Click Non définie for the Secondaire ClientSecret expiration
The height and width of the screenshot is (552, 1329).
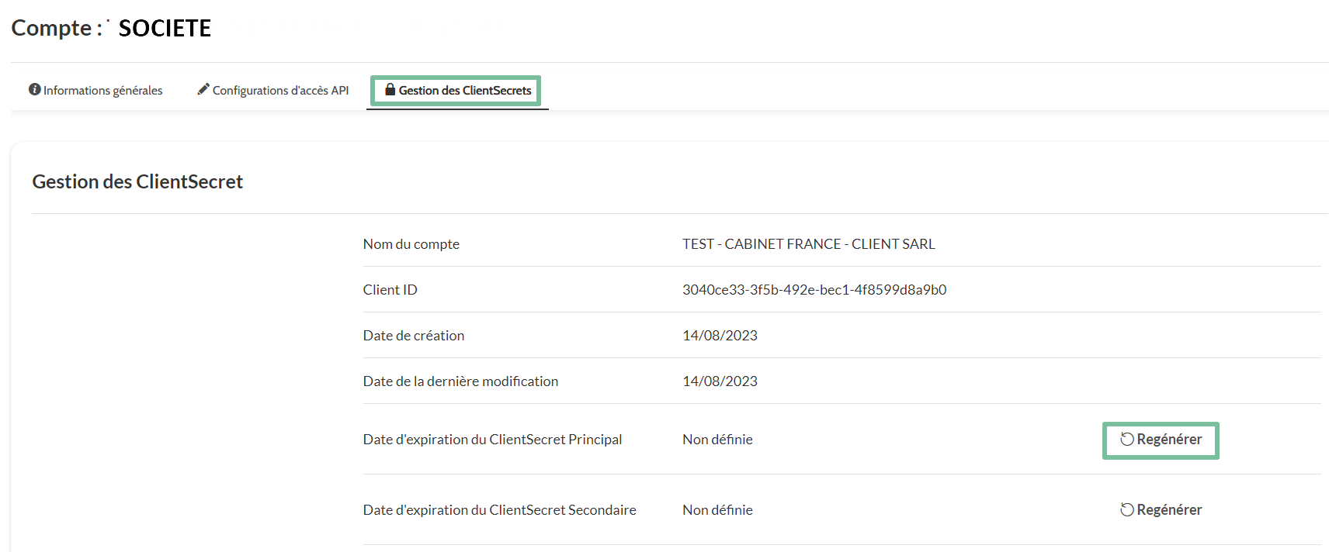717,510
